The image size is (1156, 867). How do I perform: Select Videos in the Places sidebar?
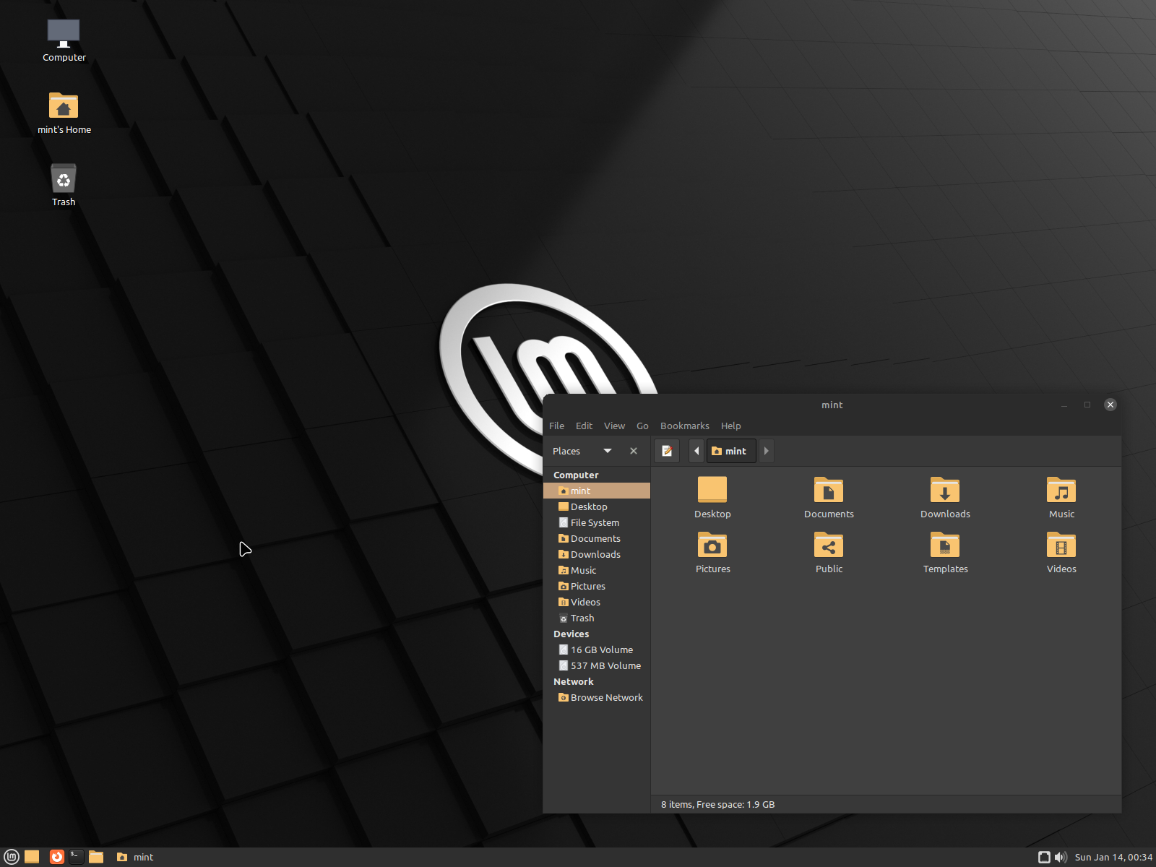tap(597, 602)
